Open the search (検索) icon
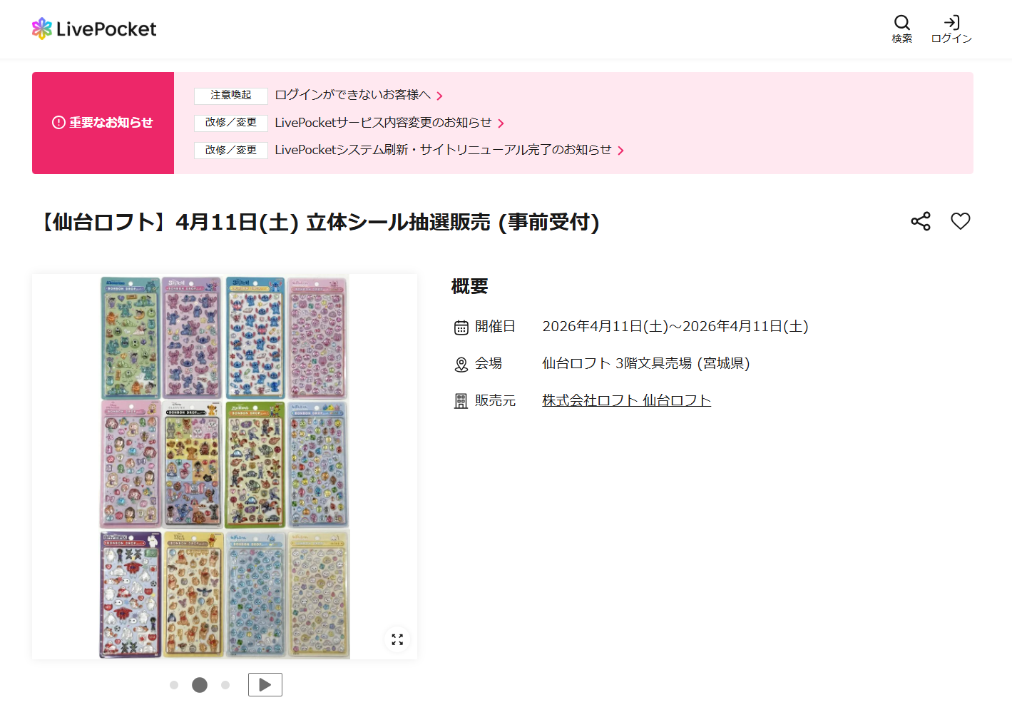 click(x=902, y=29)
